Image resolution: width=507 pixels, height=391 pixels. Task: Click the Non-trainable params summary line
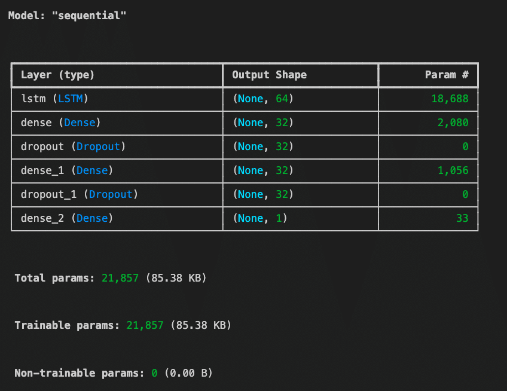tap(113, 373)
